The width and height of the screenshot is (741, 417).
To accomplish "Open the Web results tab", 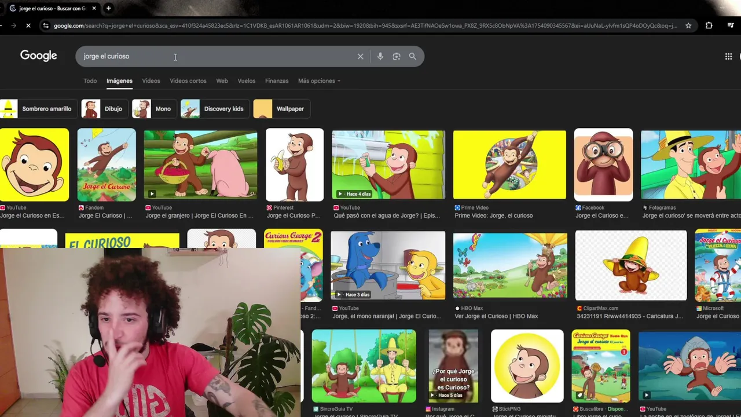I will click(x=222, y=81).
